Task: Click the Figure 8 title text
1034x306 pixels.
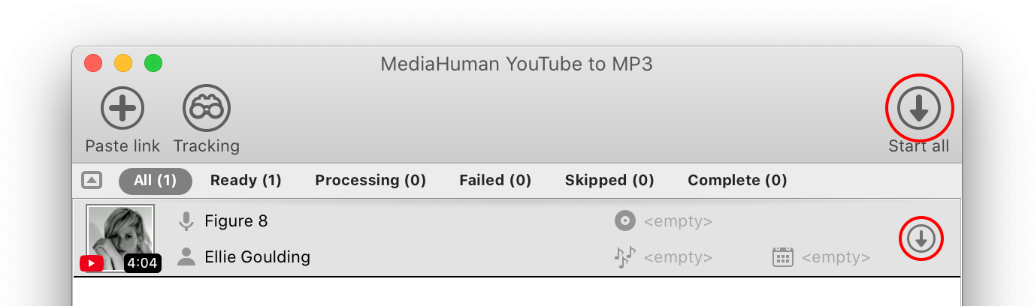Action: click(x=236, y=221)
